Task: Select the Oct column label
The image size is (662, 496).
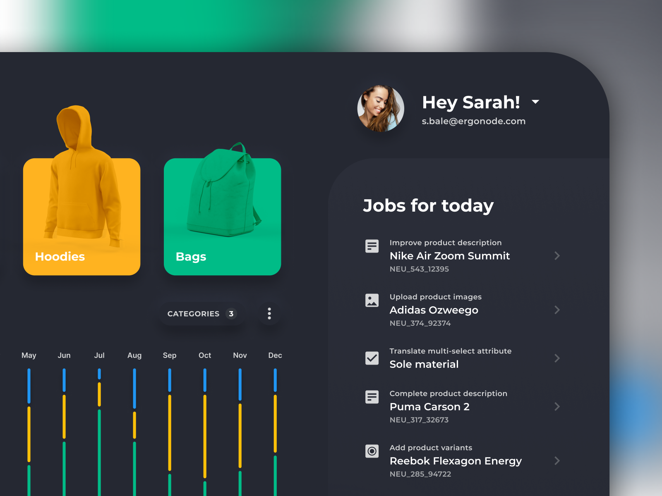Action: tap(205, 355)
